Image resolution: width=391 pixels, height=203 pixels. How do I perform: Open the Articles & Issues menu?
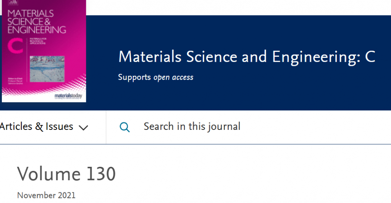tap(37, 127)
